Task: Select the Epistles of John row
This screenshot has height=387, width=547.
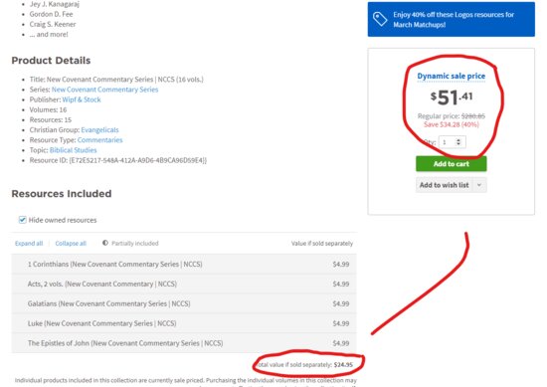Action: [184, 343]
